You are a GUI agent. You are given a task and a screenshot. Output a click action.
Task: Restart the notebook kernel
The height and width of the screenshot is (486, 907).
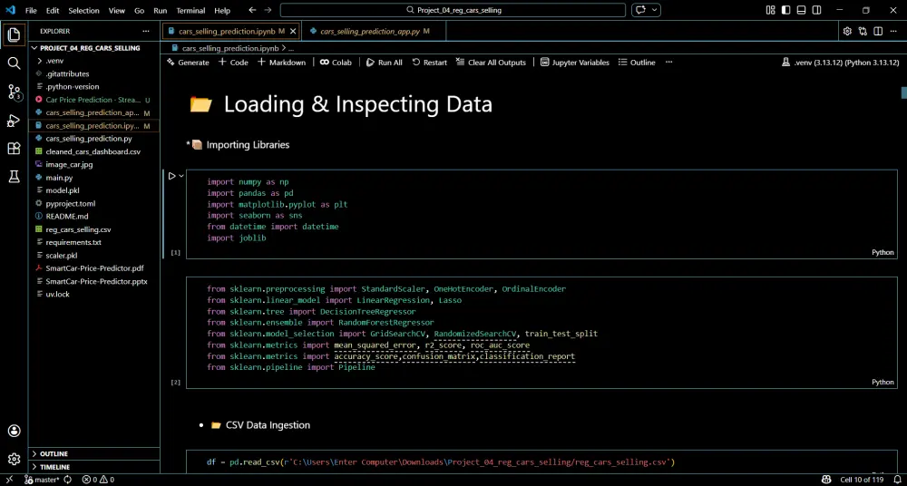[x=429, y=62]
